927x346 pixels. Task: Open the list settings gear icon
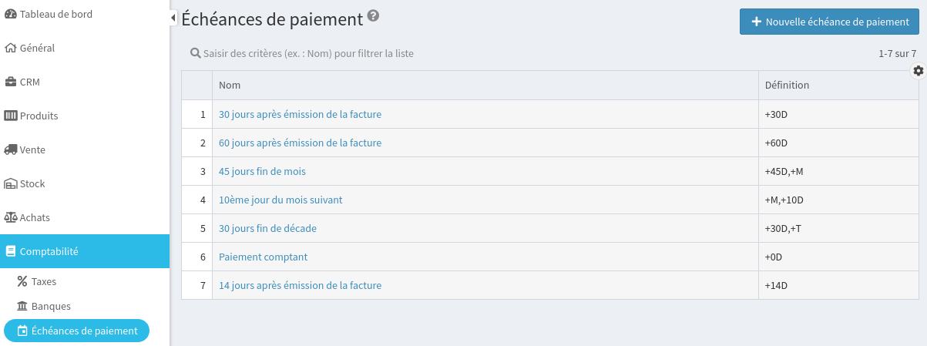pos(918,71)
